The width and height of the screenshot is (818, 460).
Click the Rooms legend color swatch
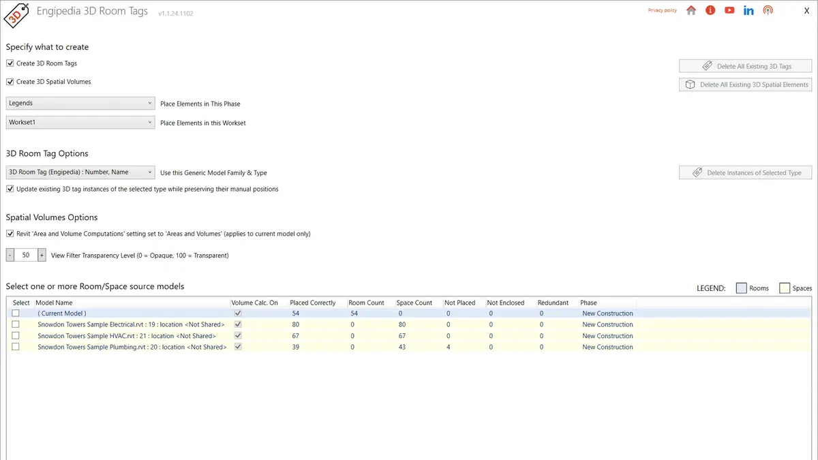click(x=742, y=288)
